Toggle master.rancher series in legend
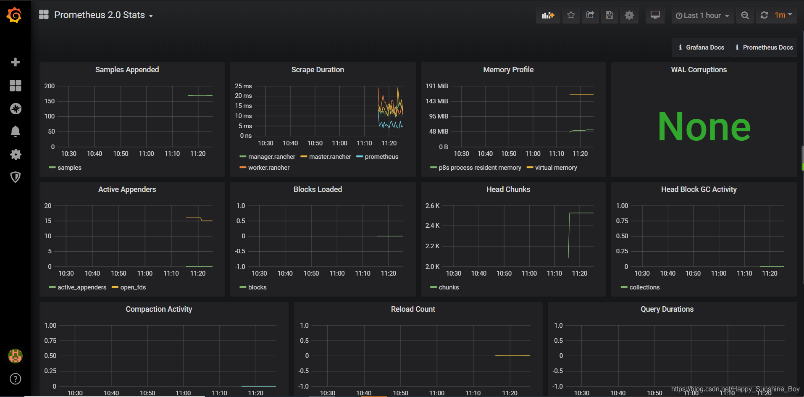Viewport: 804px width, 397px height. coord(330,157)
